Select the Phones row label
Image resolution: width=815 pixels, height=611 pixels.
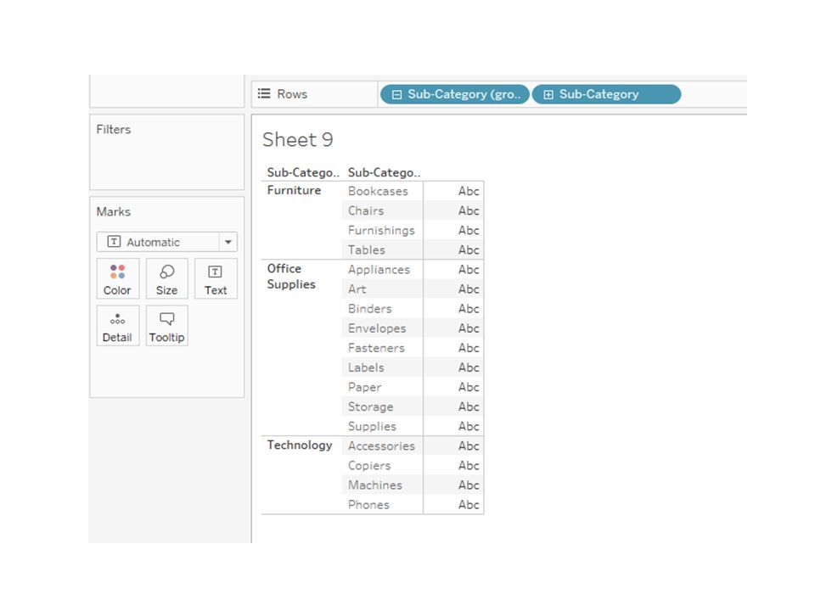[x=368, y=505]
